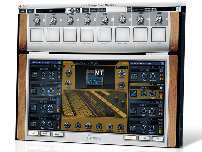Open the LP filter type dropdown
This screenshot has height=152, width=202.
click(x=122, y=67)
